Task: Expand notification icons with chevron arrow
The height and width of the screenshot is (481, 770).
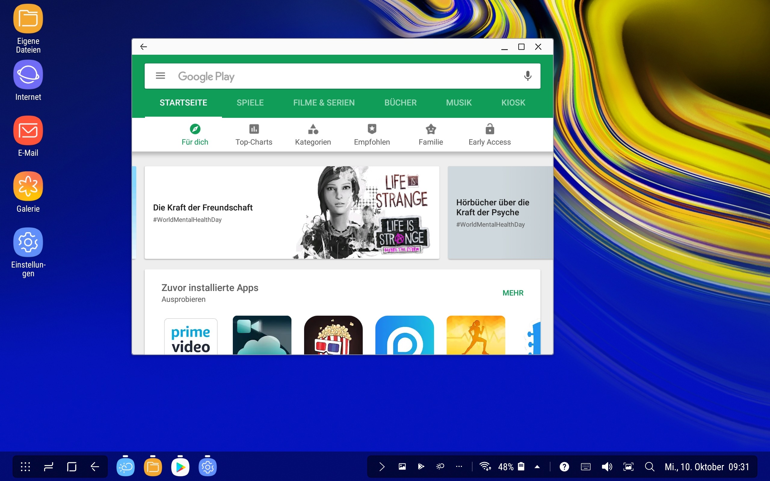Action: pyautogui.click(x=382, y=467)
